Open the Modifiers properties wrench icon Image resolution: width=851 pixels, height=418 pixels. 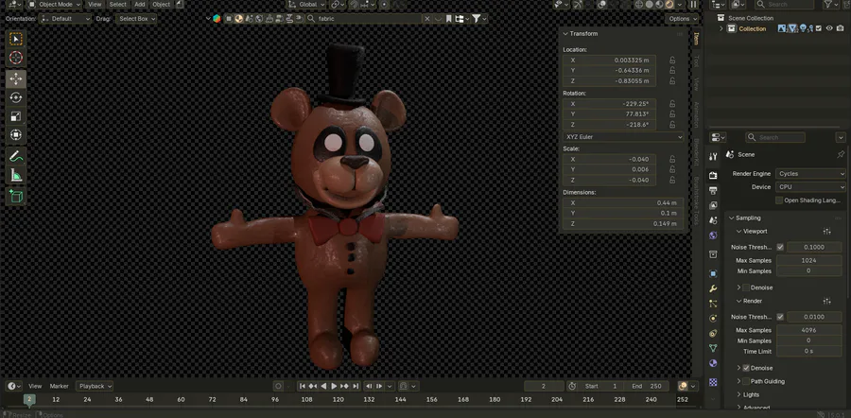point(713,288)
